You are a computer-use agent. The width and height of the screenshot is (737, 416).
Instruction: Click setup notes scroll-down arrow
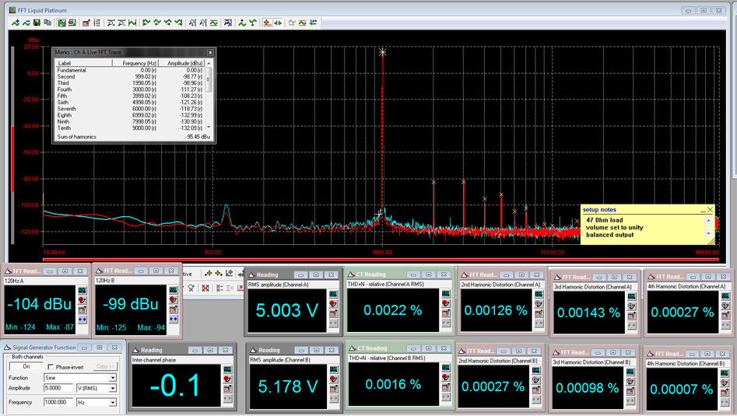[x=709, y=233]
